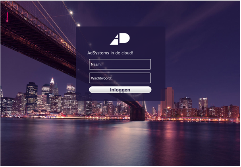Click the AdSystems AD logo

coord(120,39)
